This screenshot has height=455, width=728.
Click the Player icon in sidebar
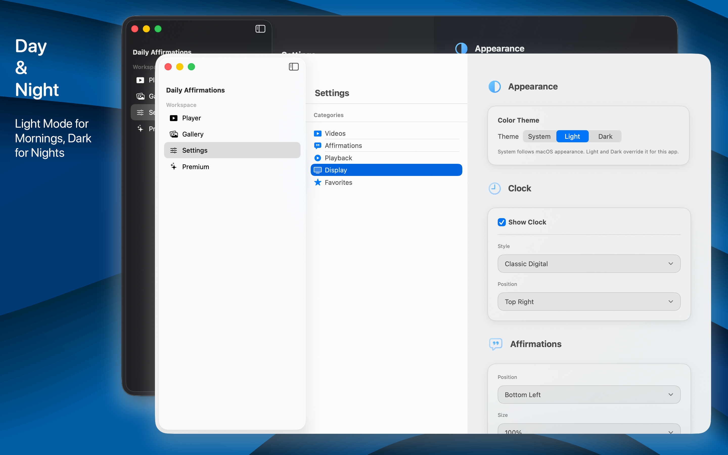pos(174,118)
